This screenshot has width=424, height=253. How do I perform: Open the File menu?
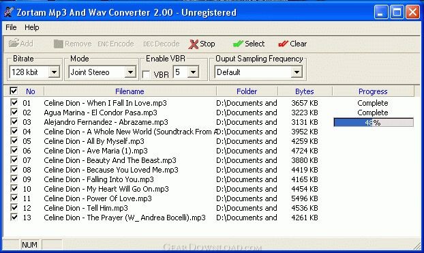coord(11,27)
